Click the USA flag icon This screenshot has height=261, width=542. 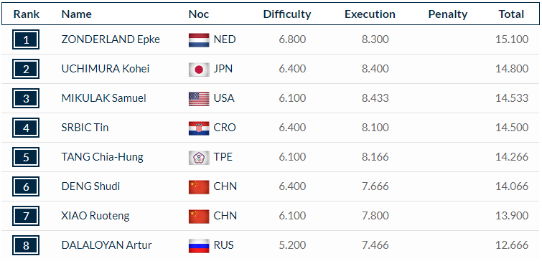(199, 99)
